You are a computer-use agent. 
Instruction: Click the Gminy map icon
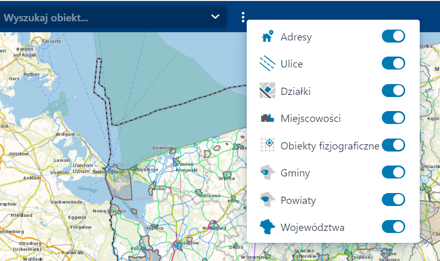pos(267,172)
